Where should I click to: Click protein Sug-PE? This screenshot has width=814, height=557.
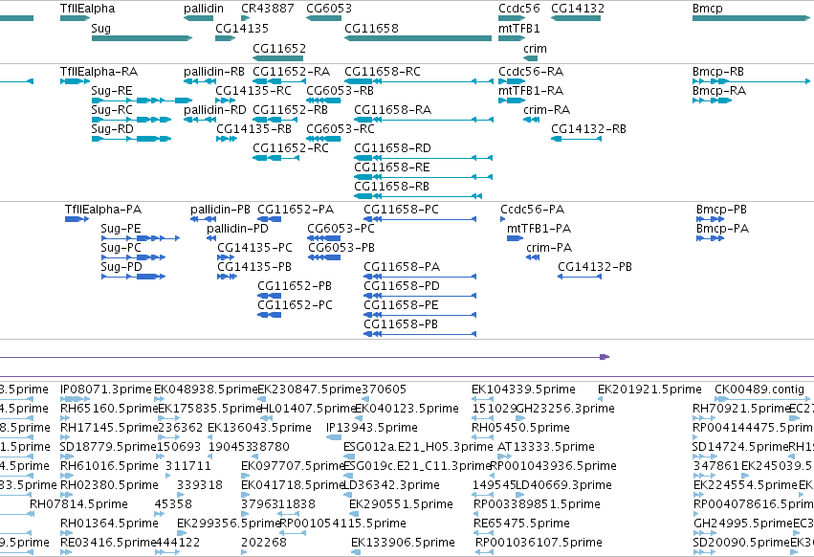[141, 238]
